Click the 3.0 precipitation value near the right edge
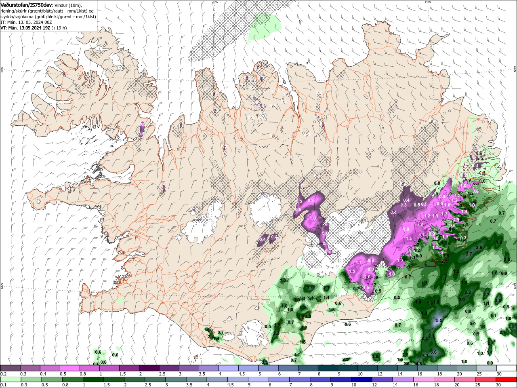The height and width of the screenshot is (388, 517). [x=498, y=300]
